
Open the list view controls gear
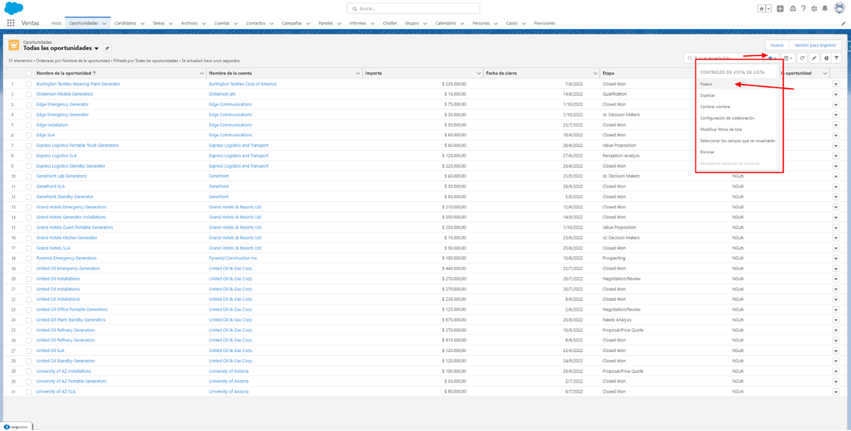click(x=772, y=58)
